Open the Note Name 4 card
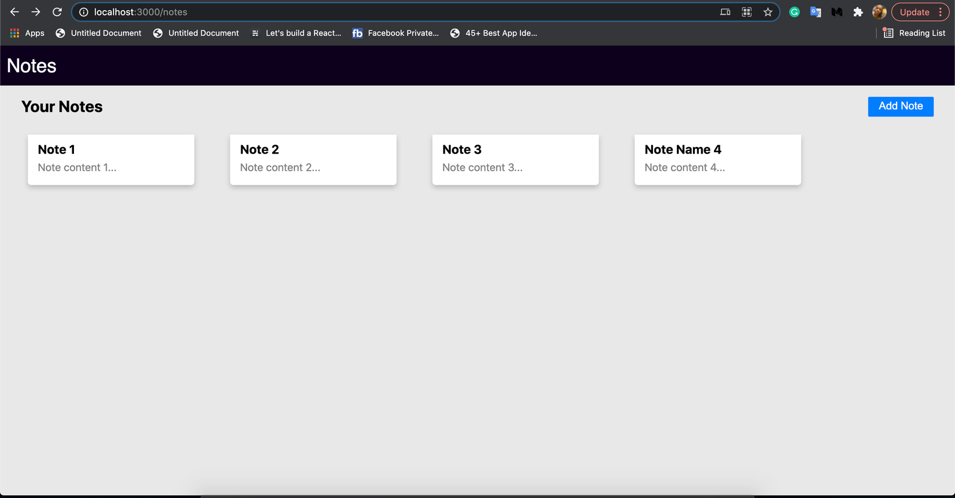The width and height of the screenshot is (955, 498). [x=717, y=159]
